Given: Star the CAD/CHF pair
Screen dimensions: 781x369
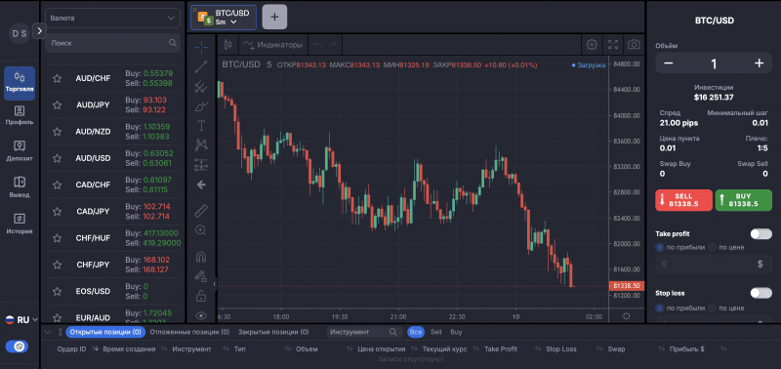Looking at the screenshot, I should (58, 184).
